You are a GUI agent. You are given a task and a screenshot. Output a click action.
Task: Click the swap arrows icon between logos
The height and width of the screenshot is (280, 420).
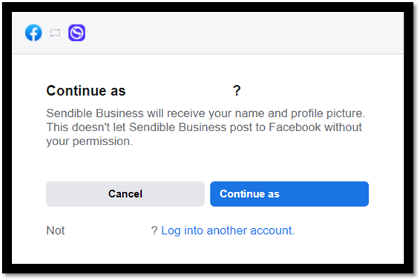tap(55, 33)
